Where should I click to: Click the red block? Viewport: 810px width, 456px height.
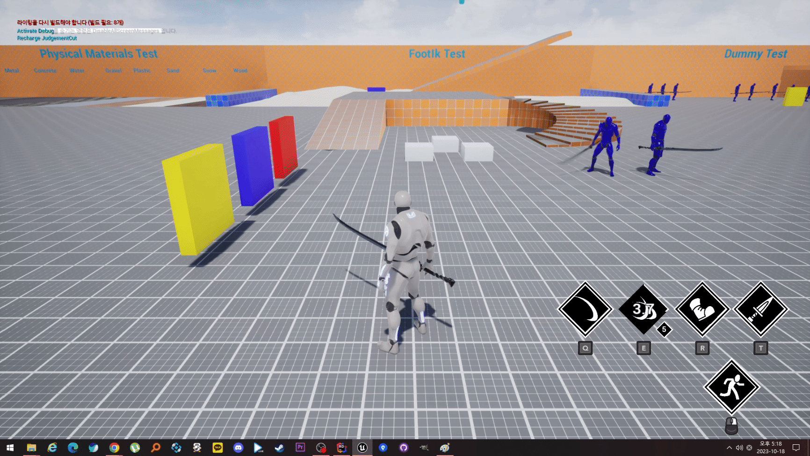point(283,147)
